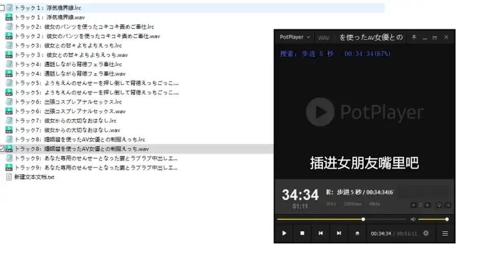
Task: Click the WAV icon in second Track 5 row
Action: (9, 92)
